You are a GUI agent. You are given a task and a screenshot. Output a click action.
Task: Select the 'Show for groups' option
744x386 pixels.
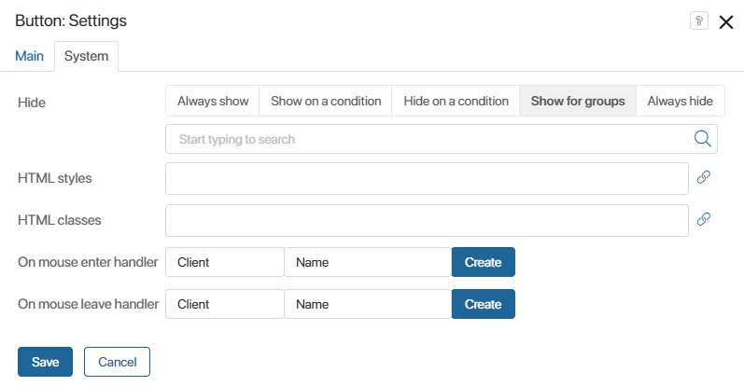(x=578, y=101)
